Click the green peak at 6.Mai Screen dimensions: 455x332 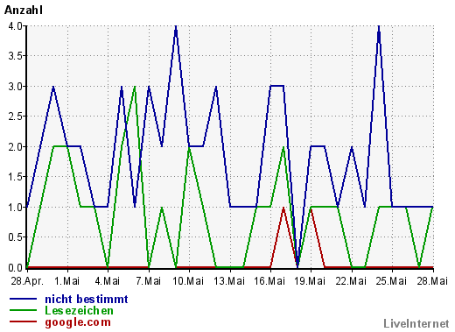(x=135, y=87)
